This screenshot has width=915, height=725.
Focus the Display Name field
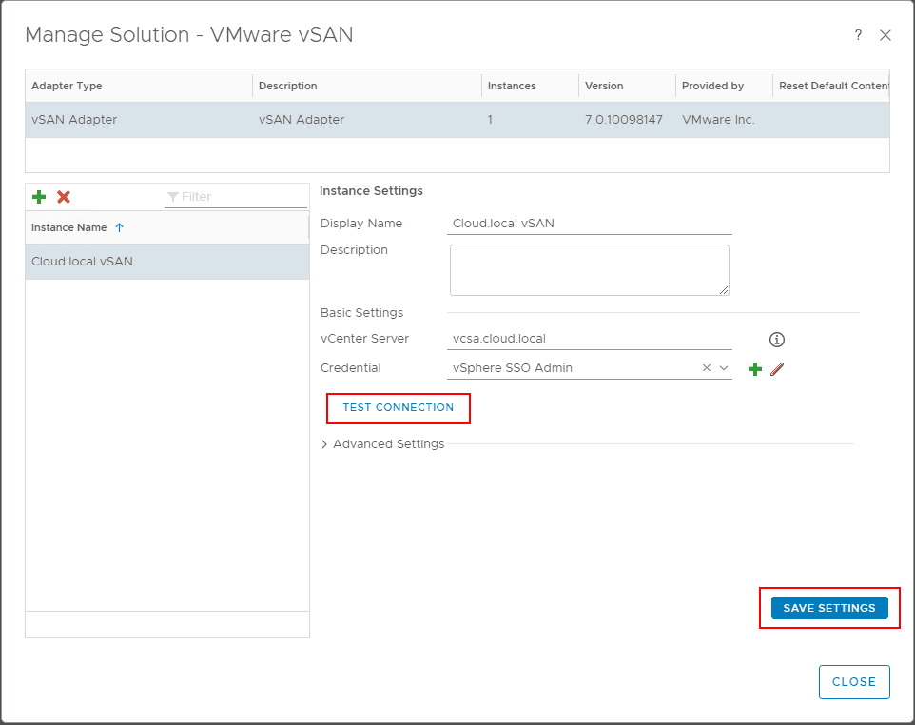590,223
